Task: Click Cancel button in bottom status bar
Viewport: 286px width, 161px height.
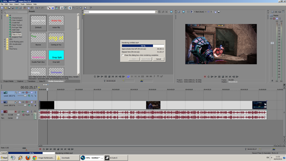Action: click(4, 153)
